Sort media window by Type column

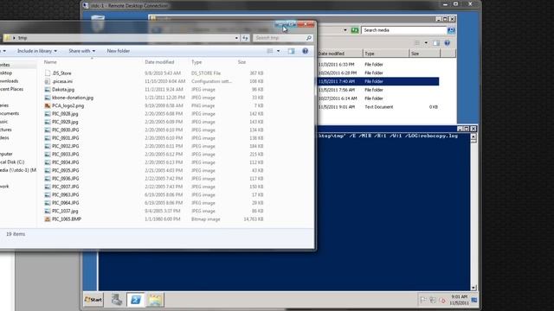click(x=386, y=54)
